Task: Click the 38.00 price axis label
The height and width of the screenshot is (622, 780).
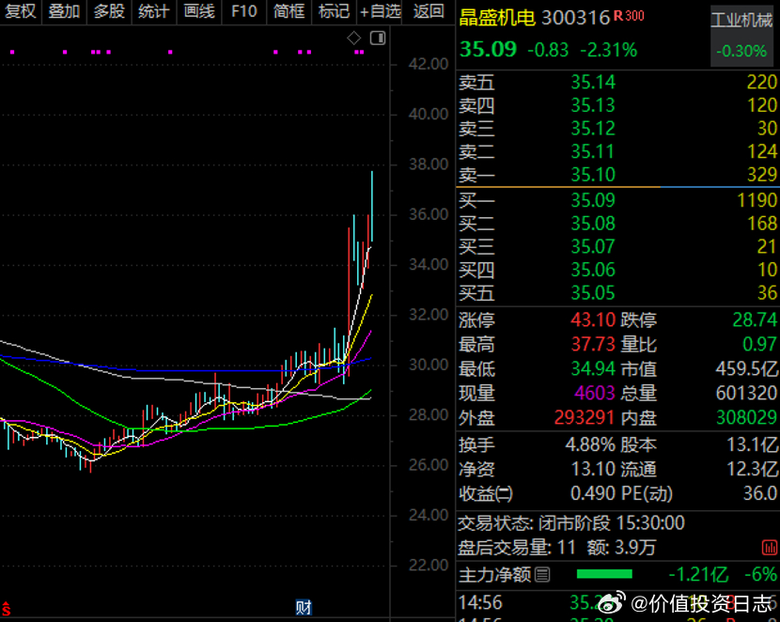Action: tap(429, 164)
